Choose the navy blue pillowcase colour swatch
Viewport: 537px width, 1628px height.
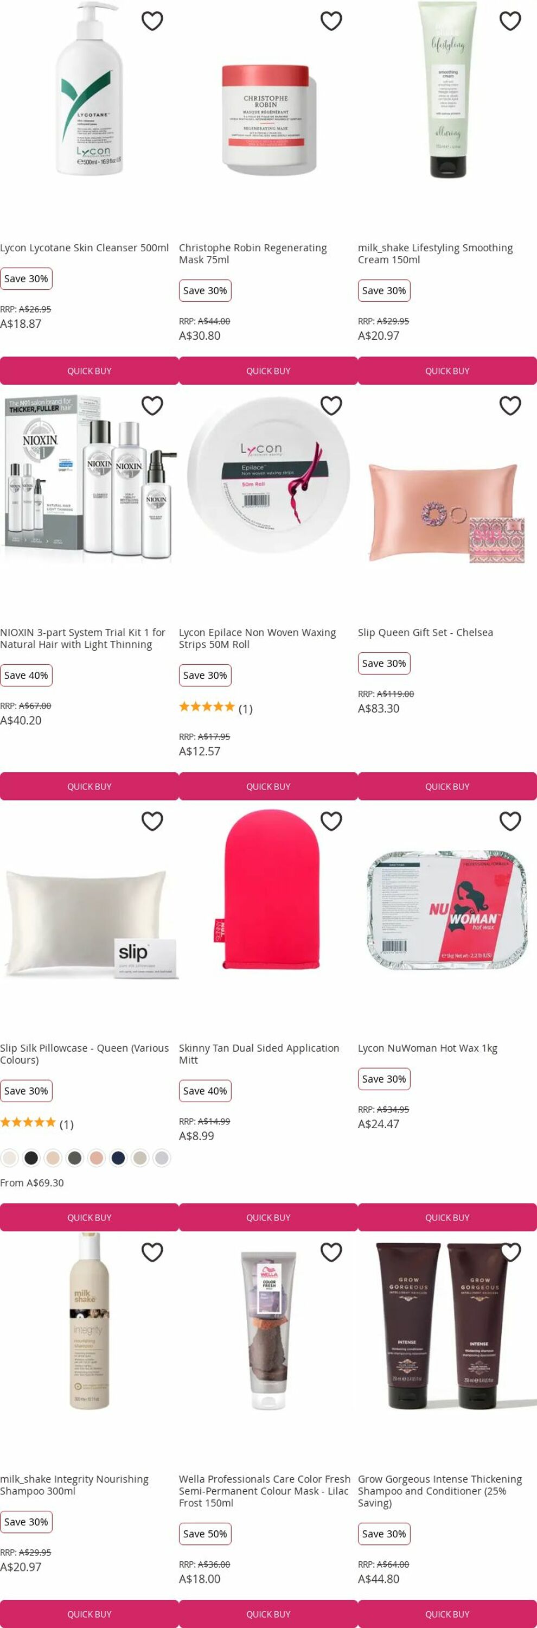(x=118, y=1158)
